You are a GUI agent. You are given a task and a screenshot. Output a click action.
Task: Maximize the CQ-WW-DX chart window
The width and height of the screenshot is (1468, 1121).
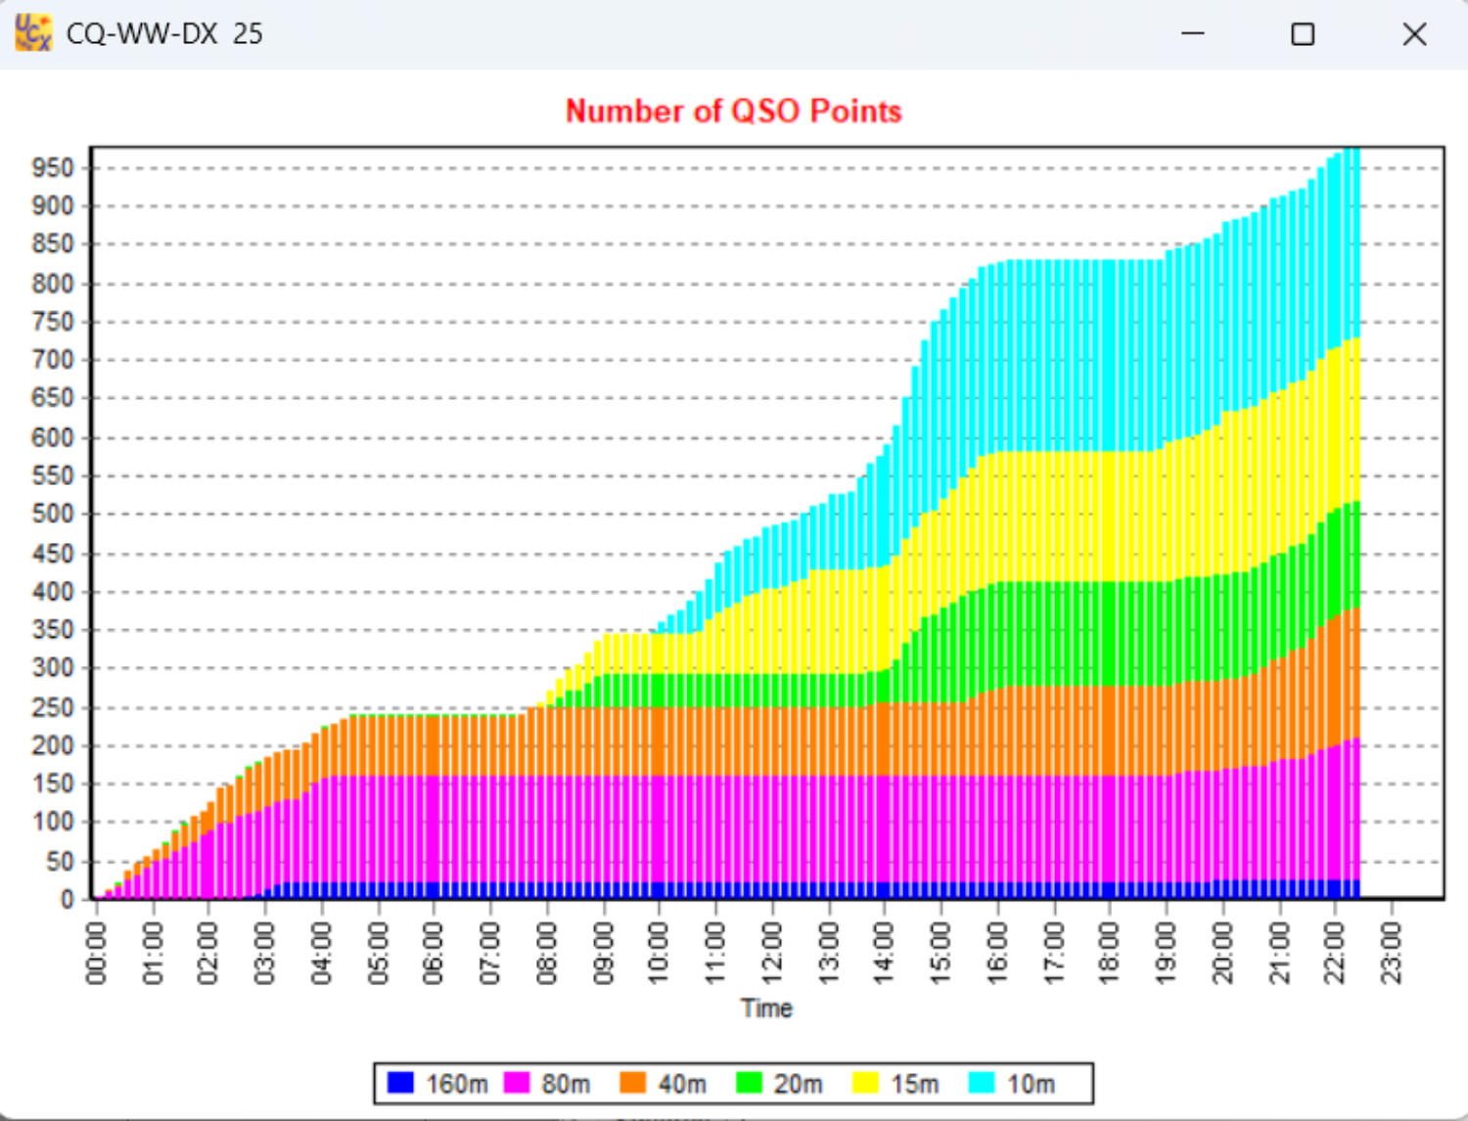pyautogui.click(x=1303, y=34)
